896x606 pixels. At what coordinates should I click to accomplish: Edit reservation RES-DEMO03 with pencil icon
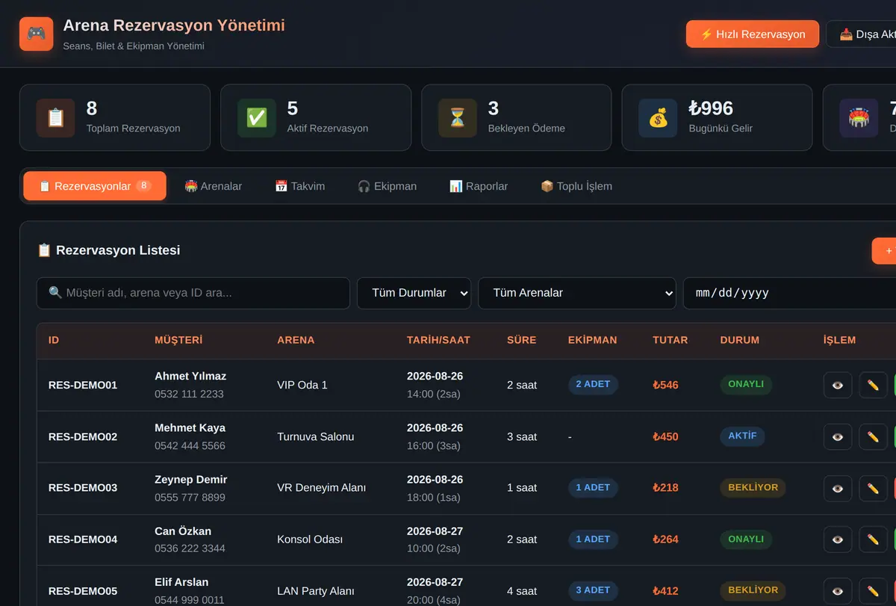point(873,488)
